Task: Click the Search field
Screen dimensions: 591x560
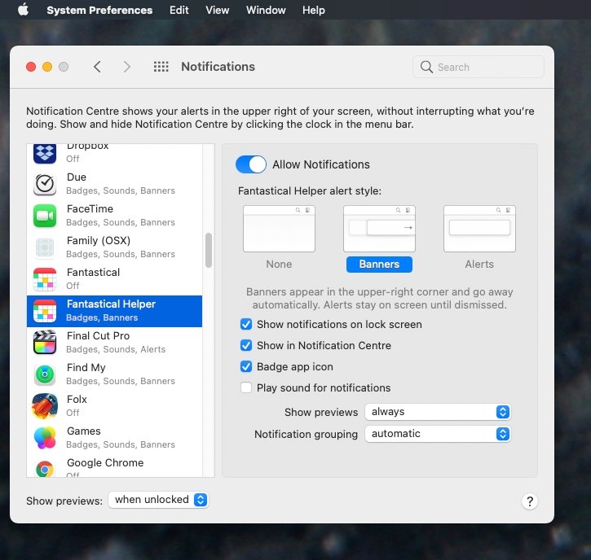Action: coord(479,67)
